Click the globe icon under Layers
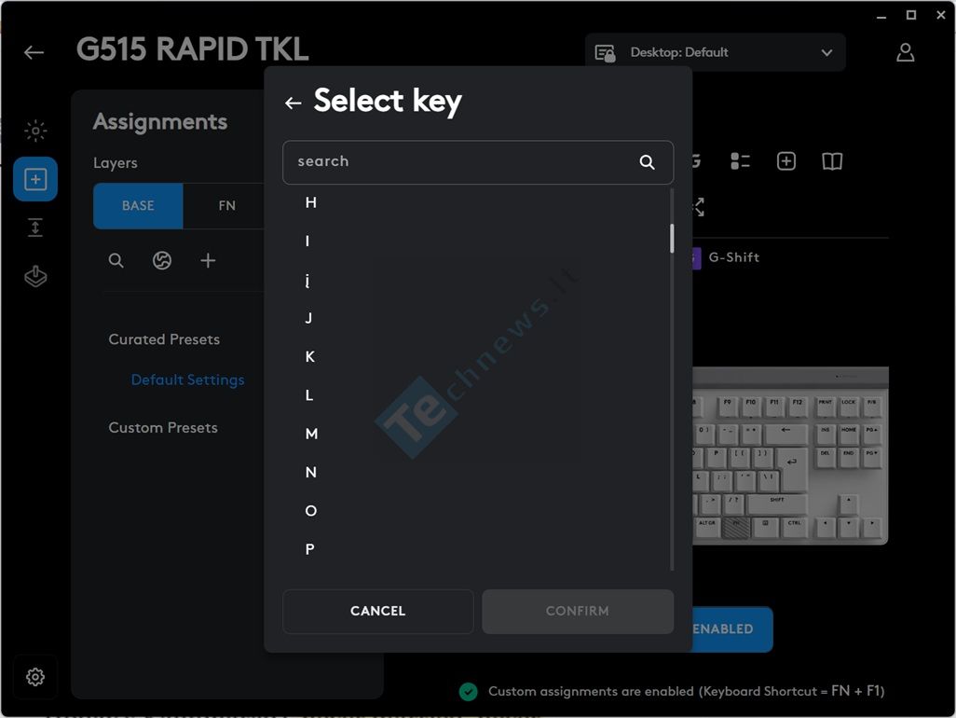This screenshot has height=718, width=956. 162,261
